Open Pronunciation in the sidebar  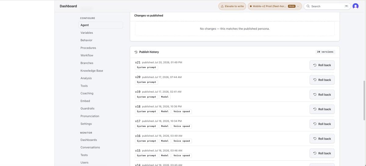[x=90, y=116]
